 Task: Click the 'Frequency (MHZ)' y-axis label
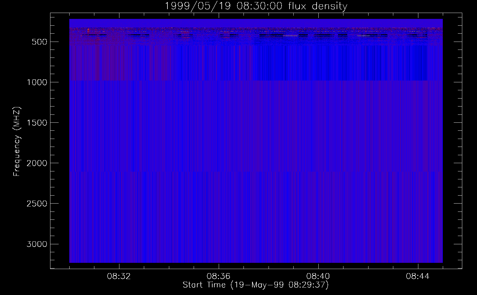click(x=17, y=141)
